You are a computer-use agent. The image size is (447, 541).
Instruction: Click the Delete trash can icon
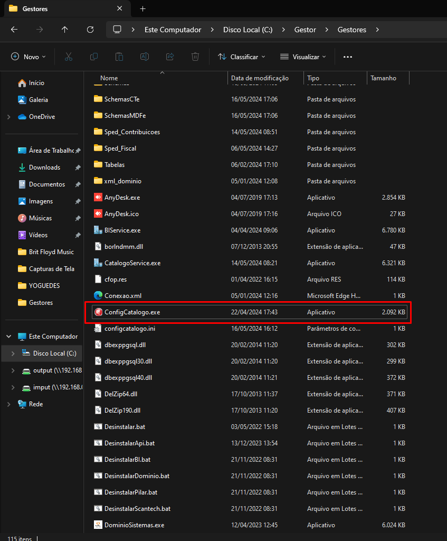click(195, 57)
